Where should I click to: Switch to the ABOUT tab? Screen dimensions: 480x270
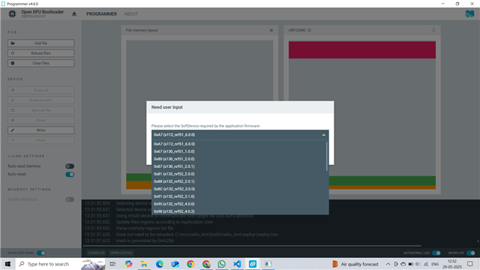pos(131,14)
